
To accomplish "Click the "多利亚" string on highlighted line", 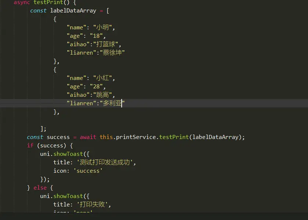I will pyautogui.click(x=112, y=103).
